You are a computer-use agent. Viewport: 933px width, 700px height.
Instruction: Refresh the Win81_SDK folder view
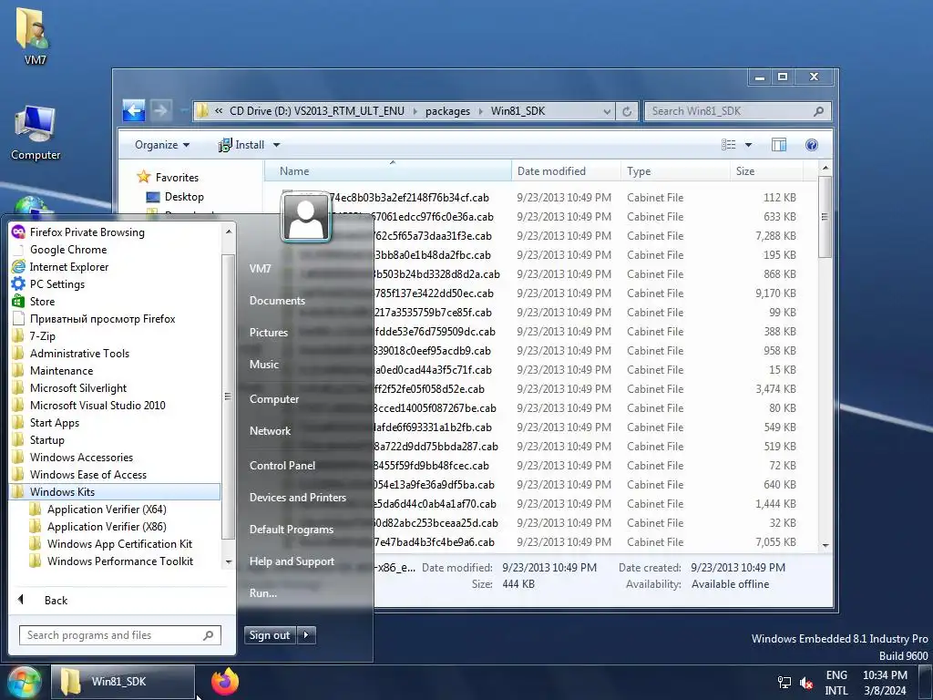pyautogui.click(x=627, y=111)
